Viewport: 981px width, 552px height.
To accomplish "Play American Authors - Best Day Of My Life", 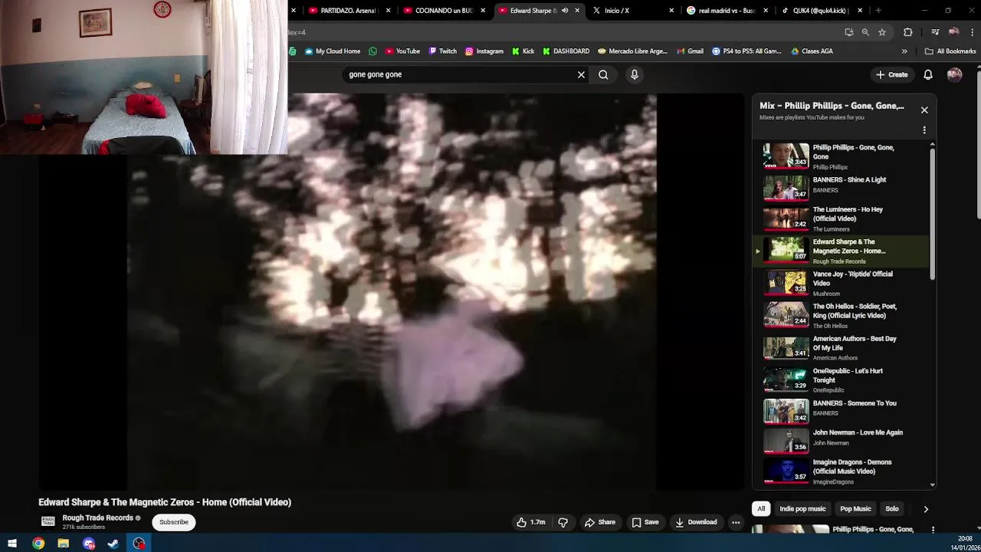I will point(842,347).
